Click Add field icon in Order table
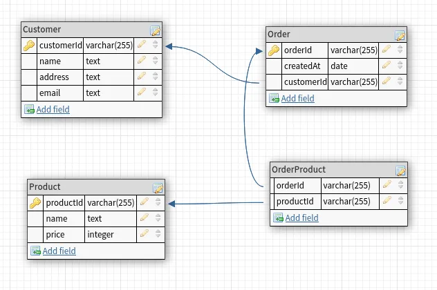 (274, 98)
